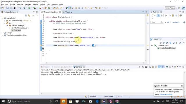Toggle Scheduled presentation in Task List

[x=162, y=15]
